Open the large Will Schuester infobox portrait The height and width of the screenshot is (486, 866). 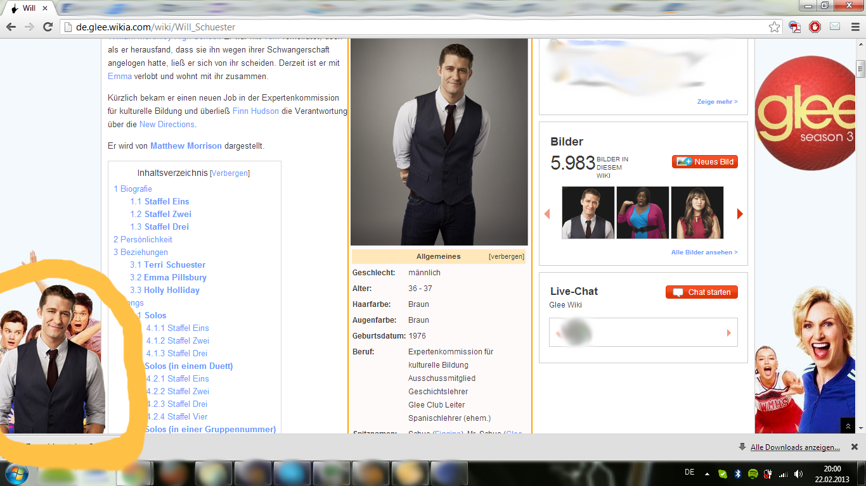point(439,142)
